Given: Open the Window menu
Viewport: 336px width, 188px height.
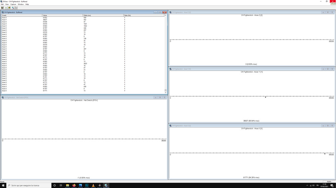Looking at the screenshot, I should pos(20,4).
